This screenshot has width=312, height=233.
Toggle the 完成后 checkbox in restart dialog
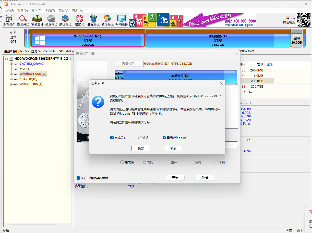(112, 138)
